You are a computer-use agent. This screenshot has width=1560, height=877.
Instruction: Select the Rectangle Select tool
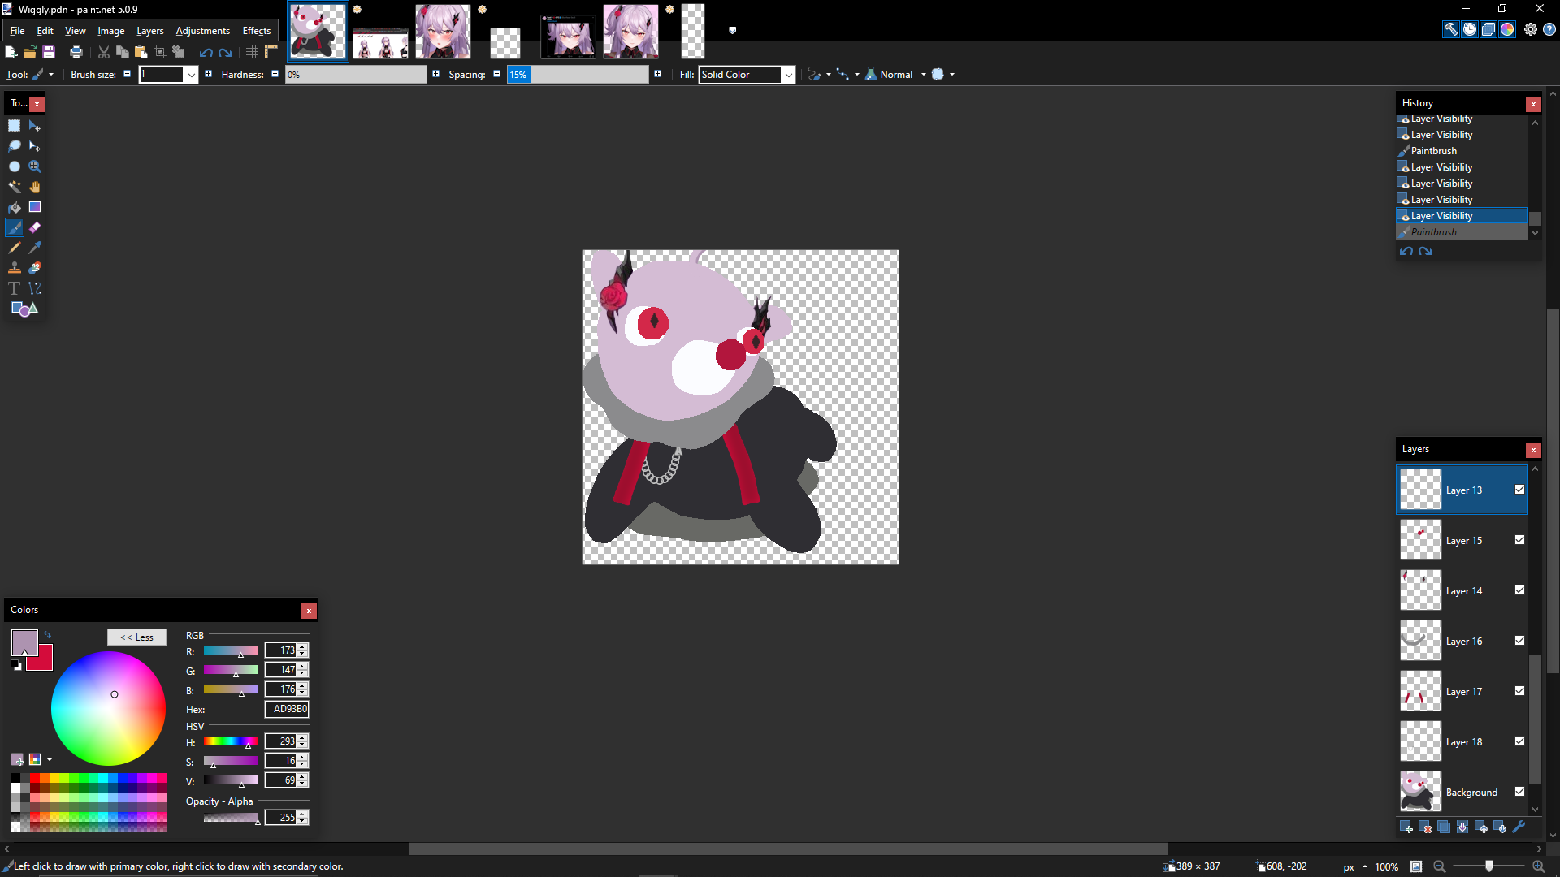15,126
